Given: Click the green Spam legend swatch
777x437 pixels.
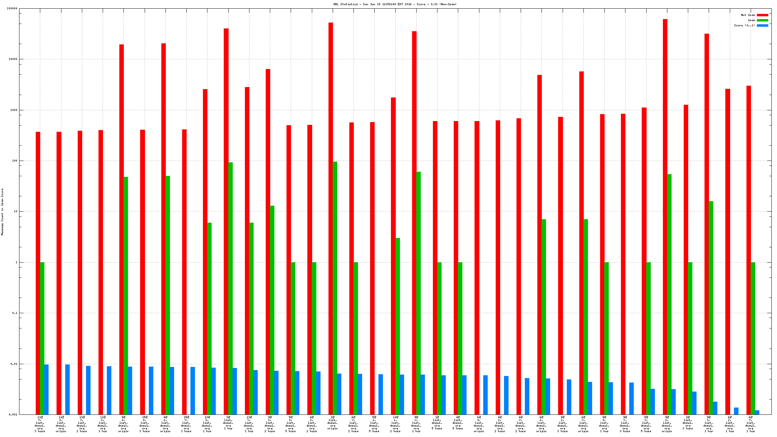Looking at the screenshot, I should pyautogui.click(x=762, y=20).
